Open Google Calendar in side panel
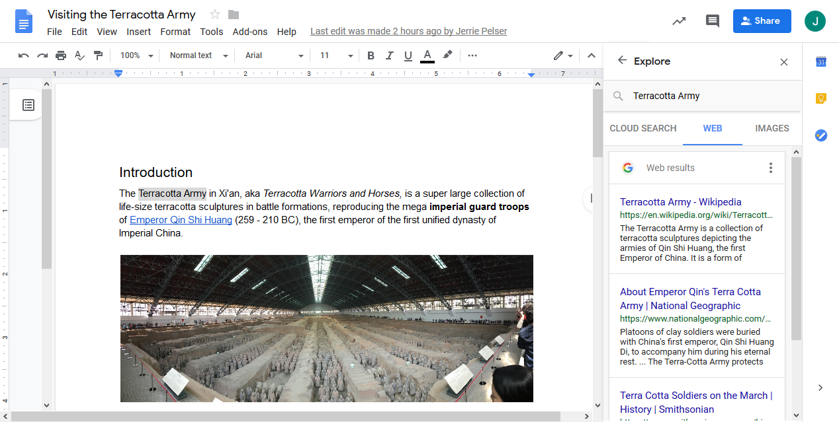 point(820,62)
